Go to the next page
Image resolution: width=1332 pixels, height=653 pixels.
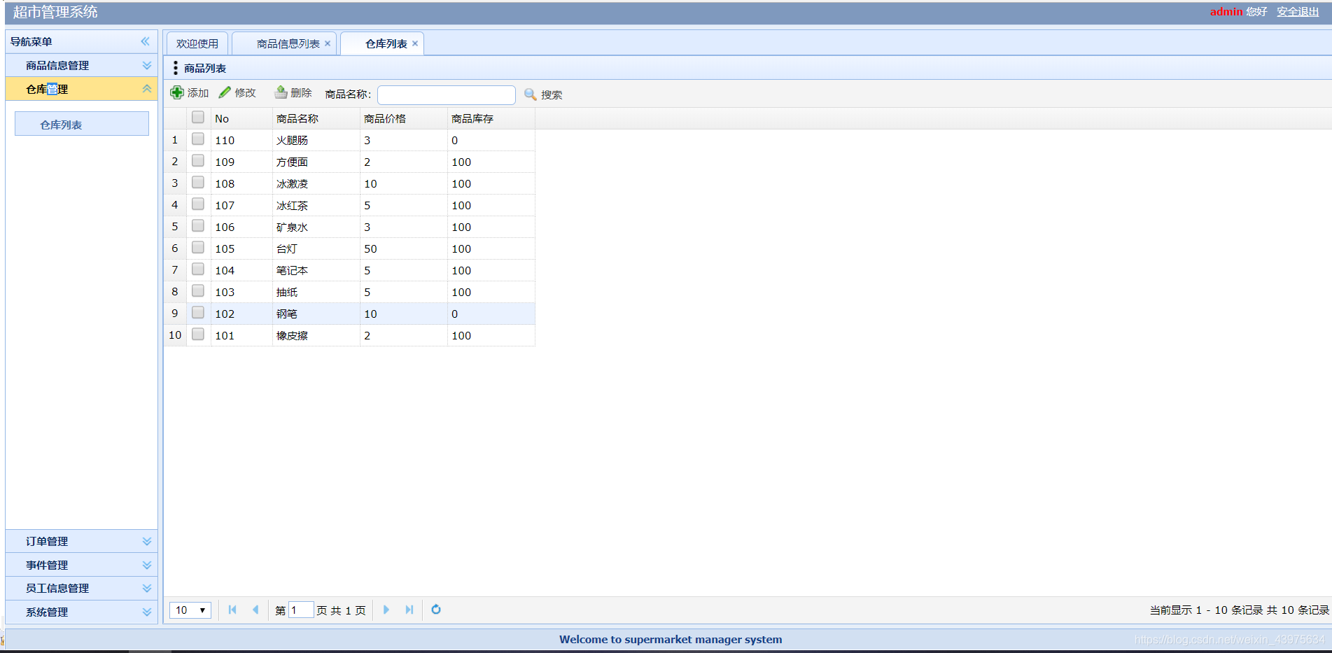tap(386, 610)
